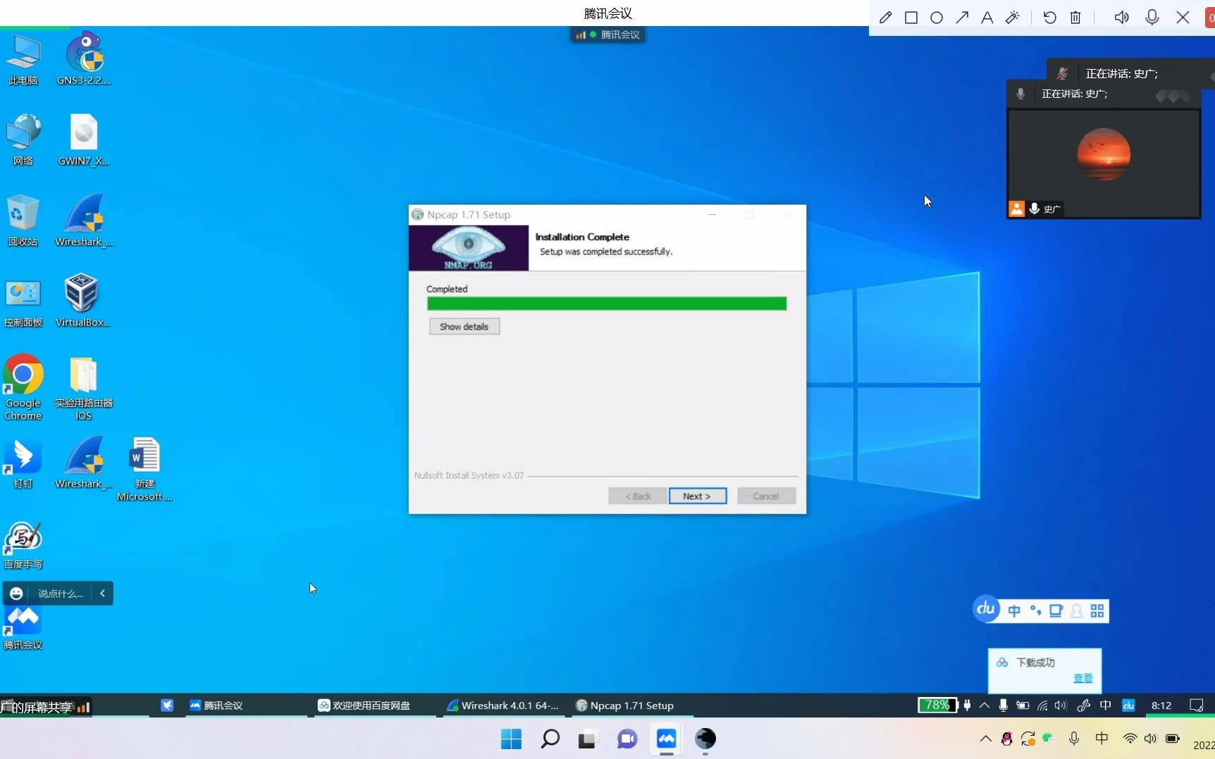Image resolution: width=1215 pixels, height=759 pixels.
Task: Open the GWIN7_X disc image icon
Action: click(84, 139)
